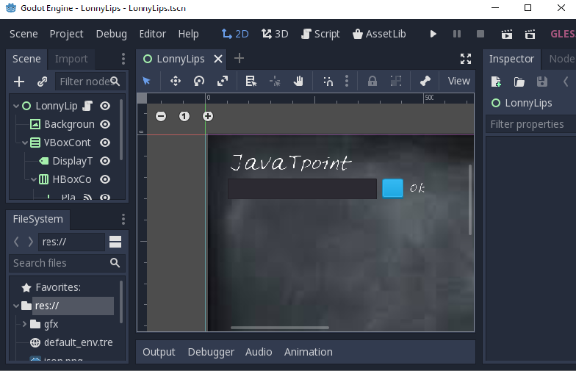Toggle visibility of DisplayText node

pos(105,161)
